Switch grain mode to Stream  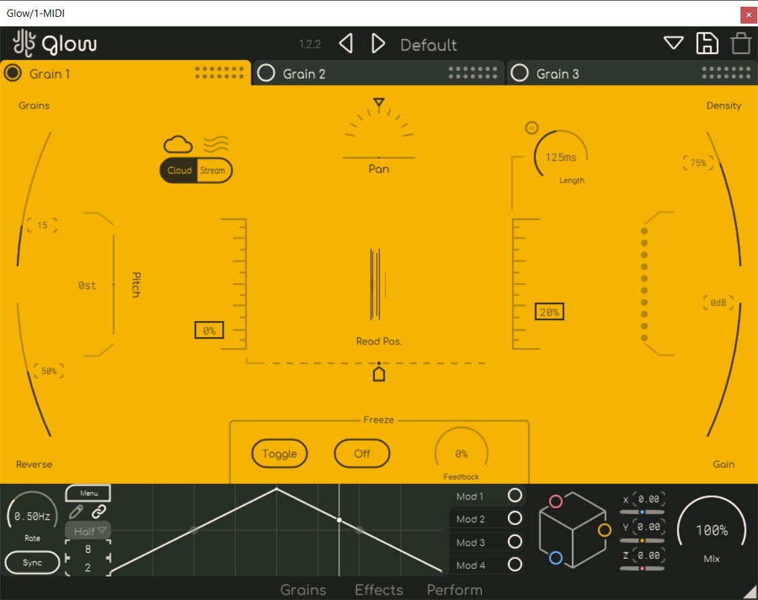click(212, 171)
